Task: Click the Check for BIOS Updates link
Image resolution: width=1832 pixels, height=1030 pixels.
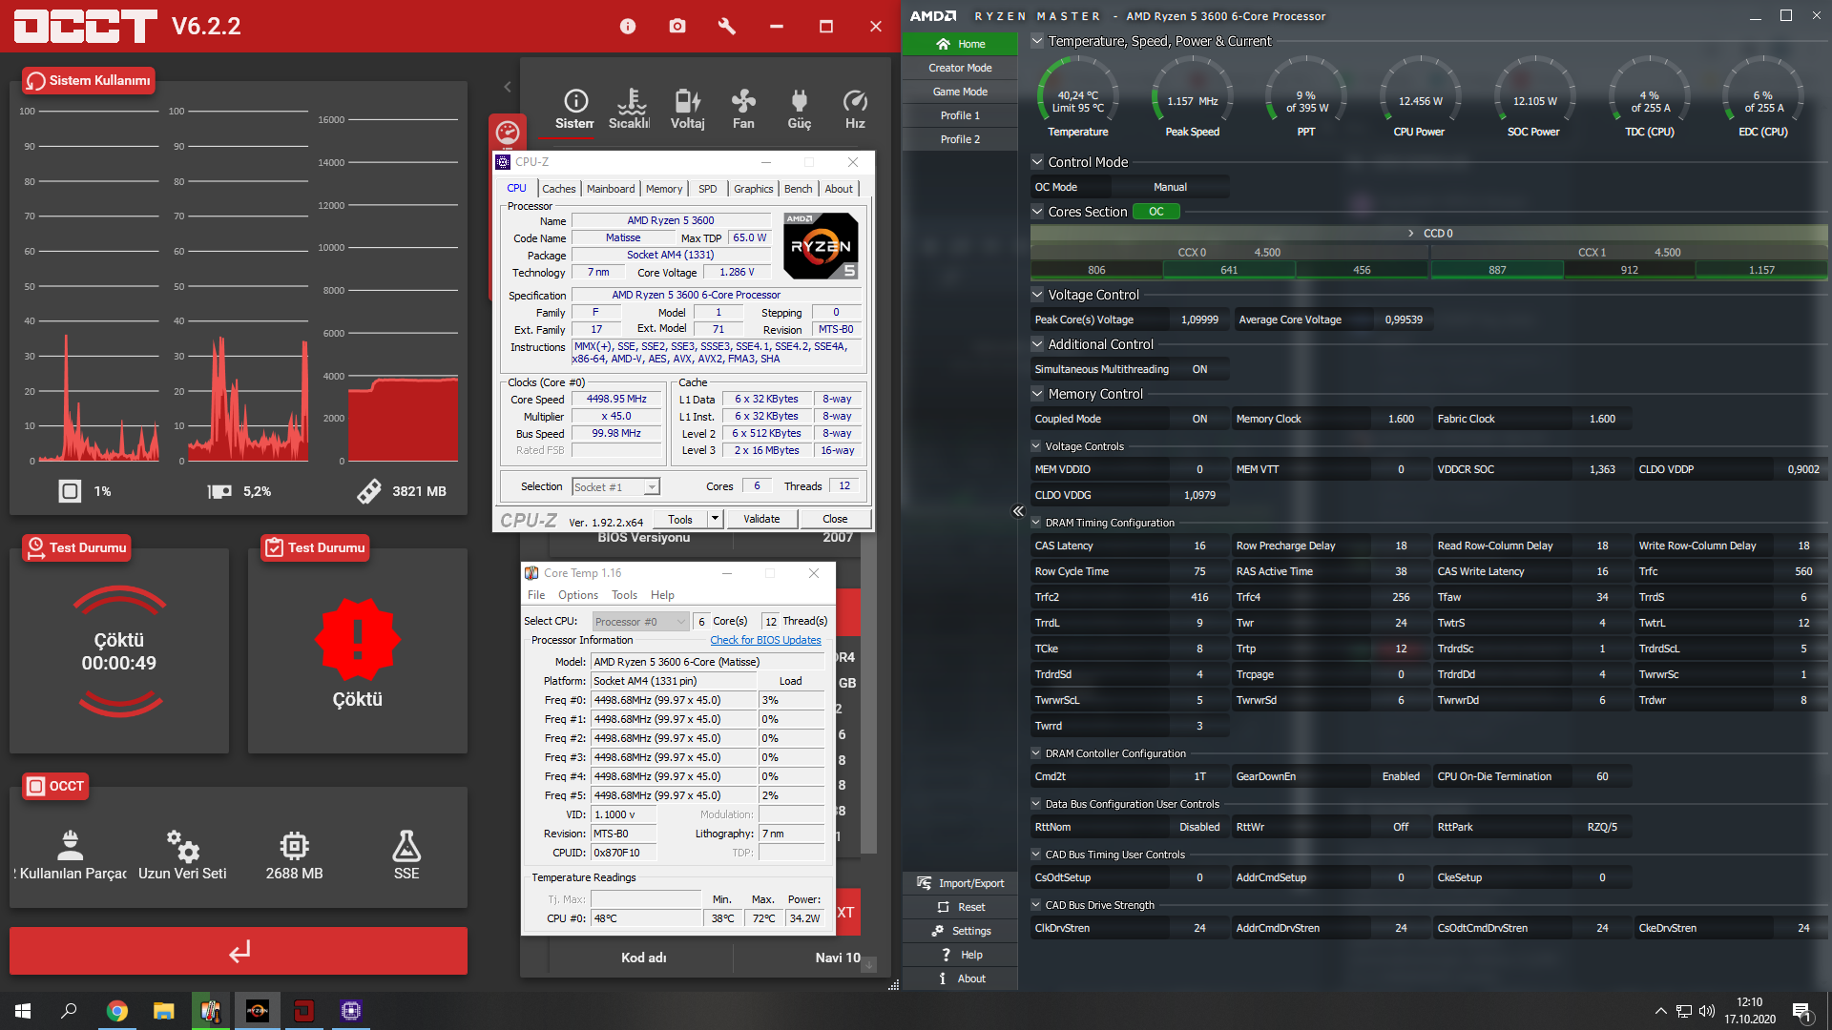Action: point(765,640)
